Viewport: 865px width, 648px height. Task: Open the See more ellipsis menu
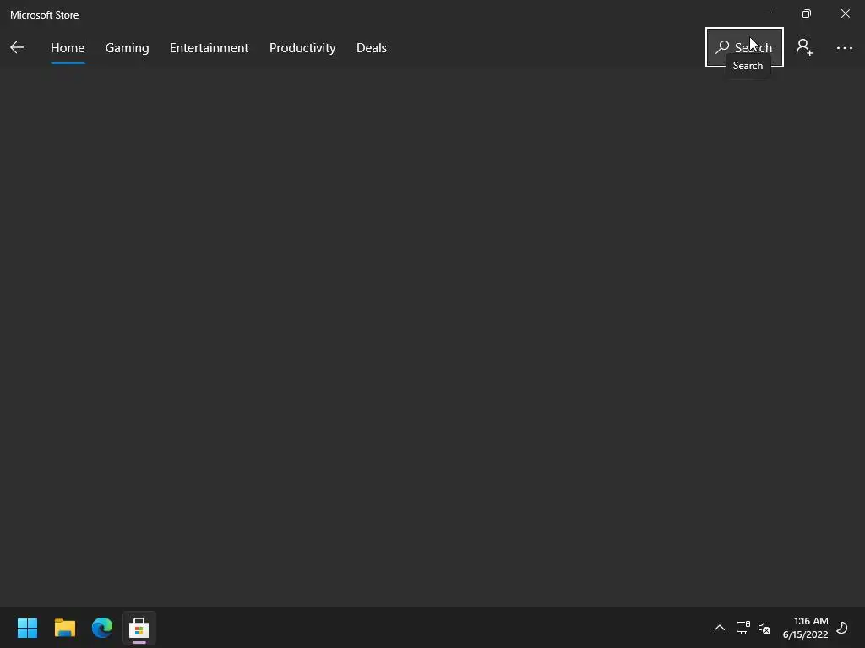coord(844,48)
